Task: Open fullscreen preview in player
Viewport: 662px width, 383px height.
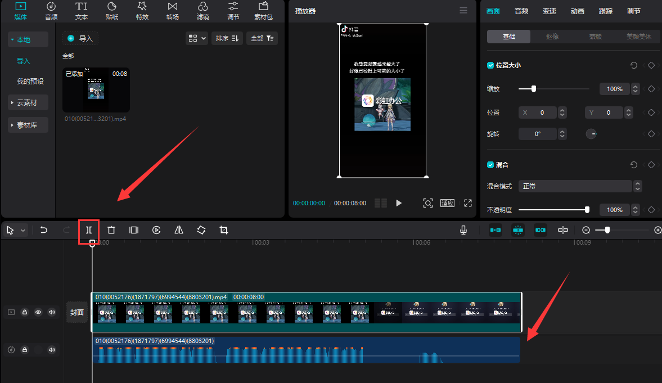Action: point(467,203)
